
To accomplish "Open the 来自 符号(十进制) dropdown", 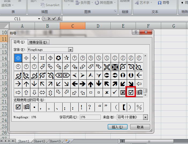I will tap(145, 117).
